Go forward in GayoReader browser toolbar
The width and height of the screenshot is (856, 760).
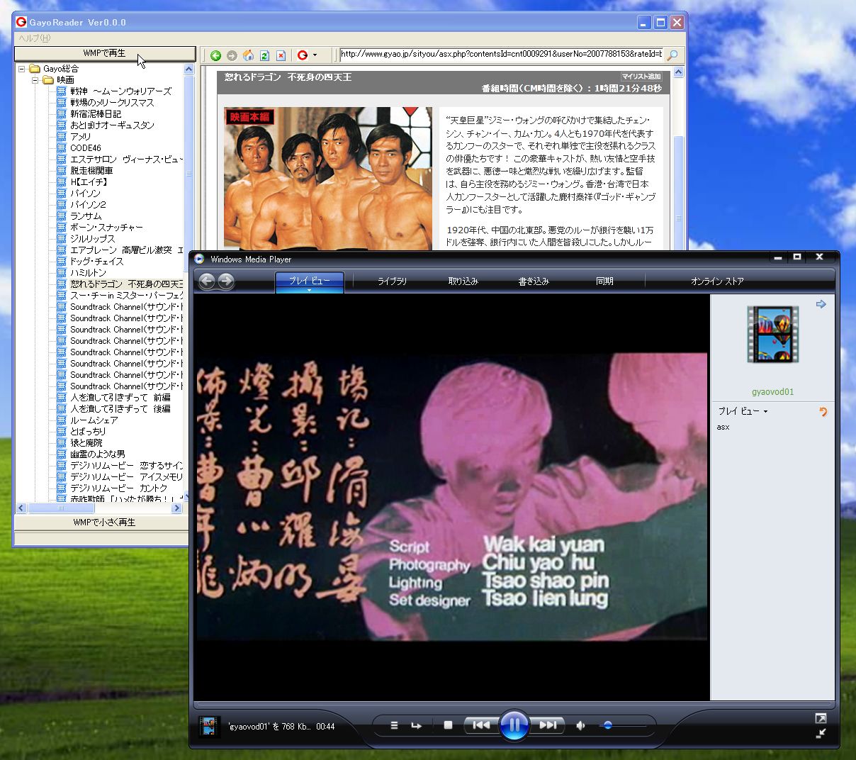(232, 55)
